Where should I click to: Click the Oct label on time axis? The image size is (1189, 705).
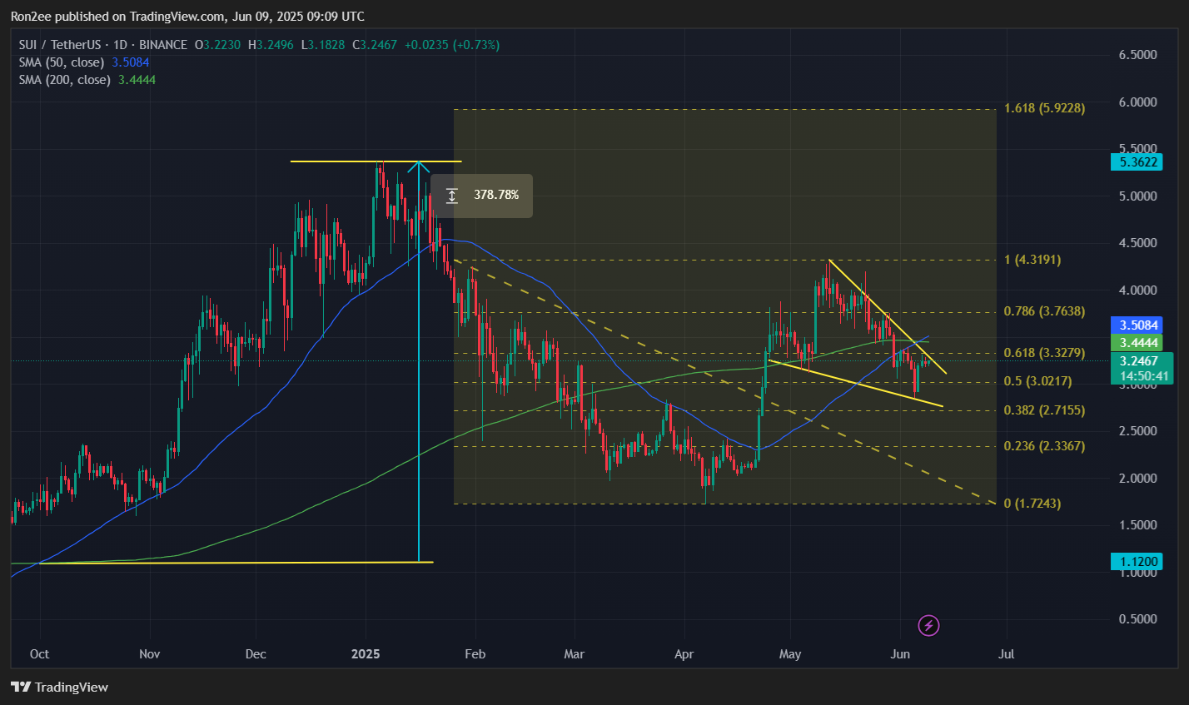click(x=39, y=654)
